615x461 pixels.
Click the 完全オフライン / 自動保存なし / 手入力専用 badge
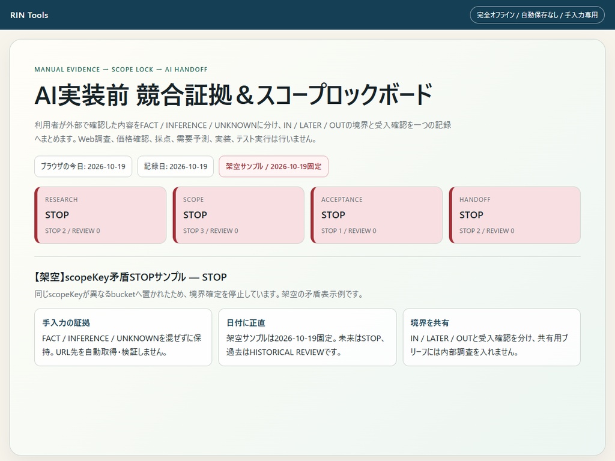pyautogui.click(x=537, y=15)
